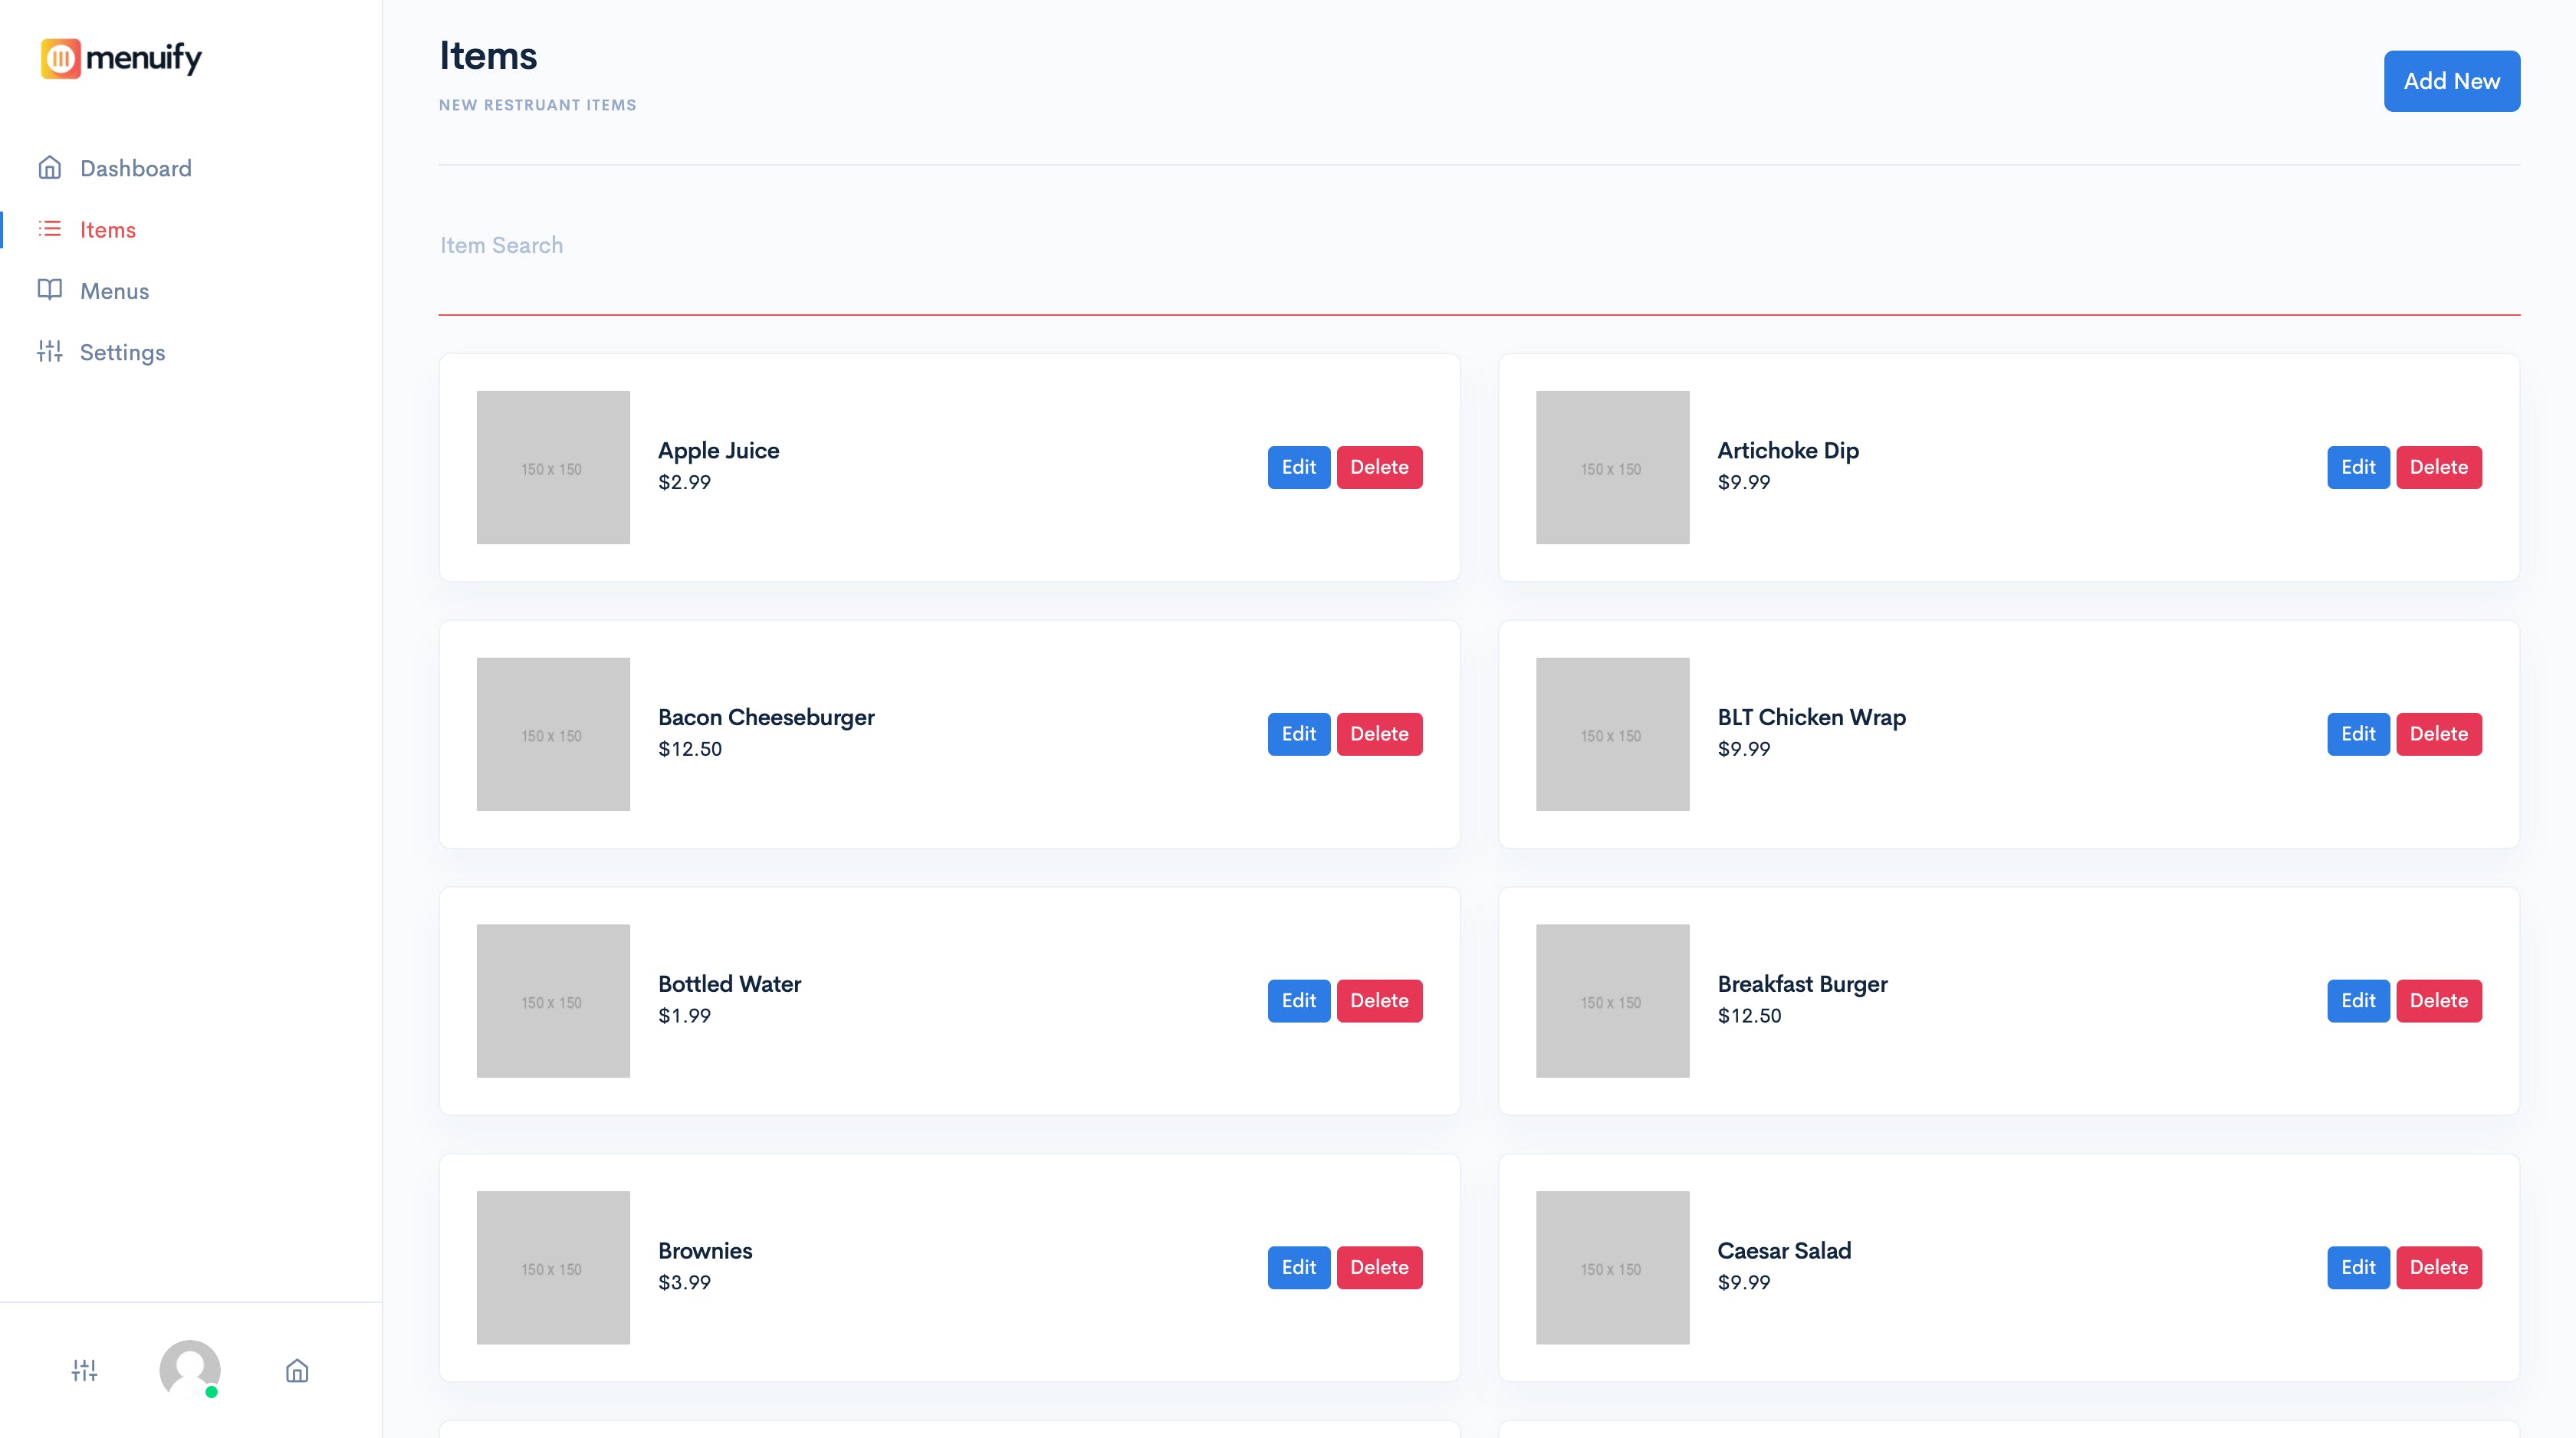Image resolution: width=2576 pixels, height=1438 pixels.
Task: Click the Bottled Water item name
Action: pos(729,984)
